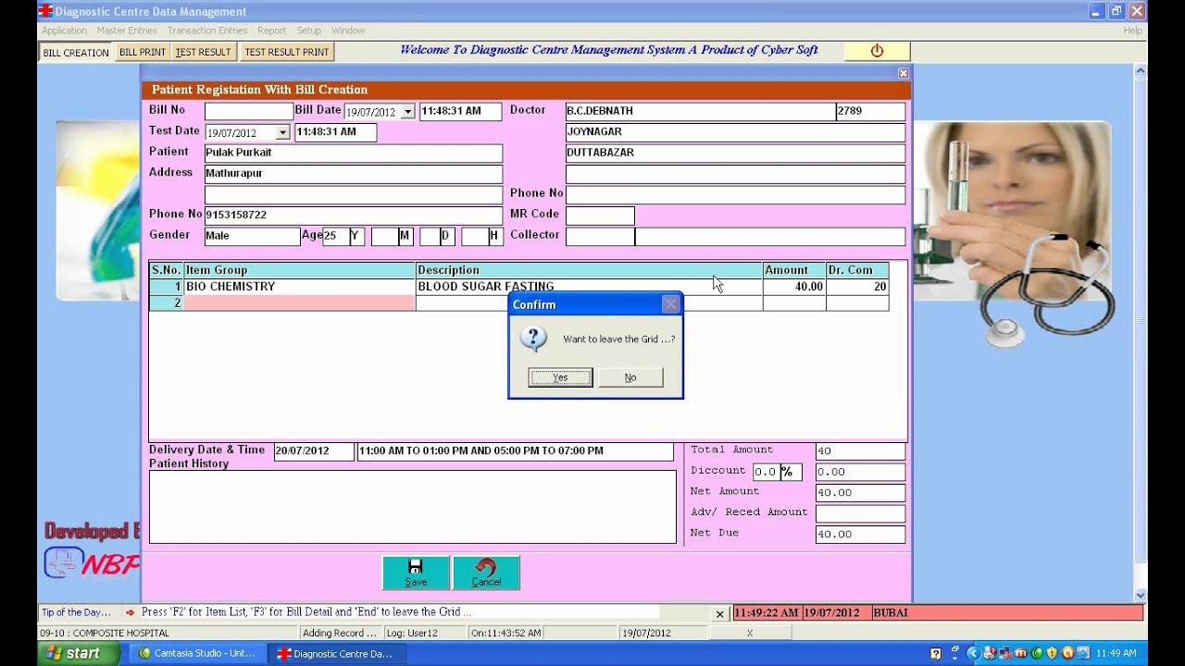
Task: Switch to TEST RESULT PRINT tab
Action: pos(286,52)
